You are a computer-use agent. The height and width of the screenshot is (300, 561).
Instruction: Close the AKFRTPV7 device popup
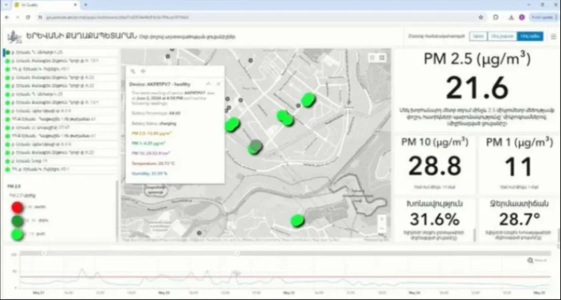click(218, 84)
